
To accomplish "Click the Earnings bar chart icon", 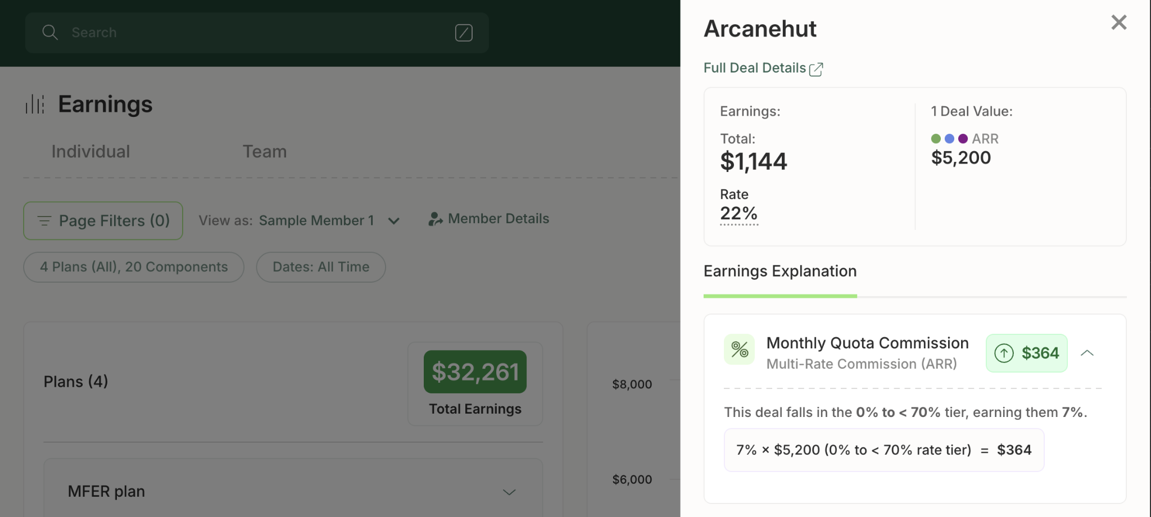I will click(x=35, y=104).
